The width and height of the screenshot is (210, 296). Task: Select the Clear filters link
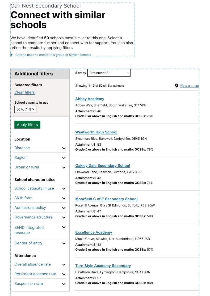click(x=24, y=92)
